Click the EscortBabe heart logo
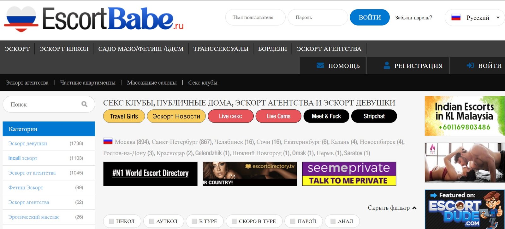505x229 pixels. coord(21,19)
